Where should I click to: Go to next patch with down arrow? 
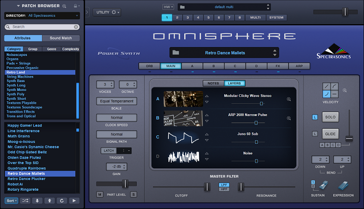point(37,201)
